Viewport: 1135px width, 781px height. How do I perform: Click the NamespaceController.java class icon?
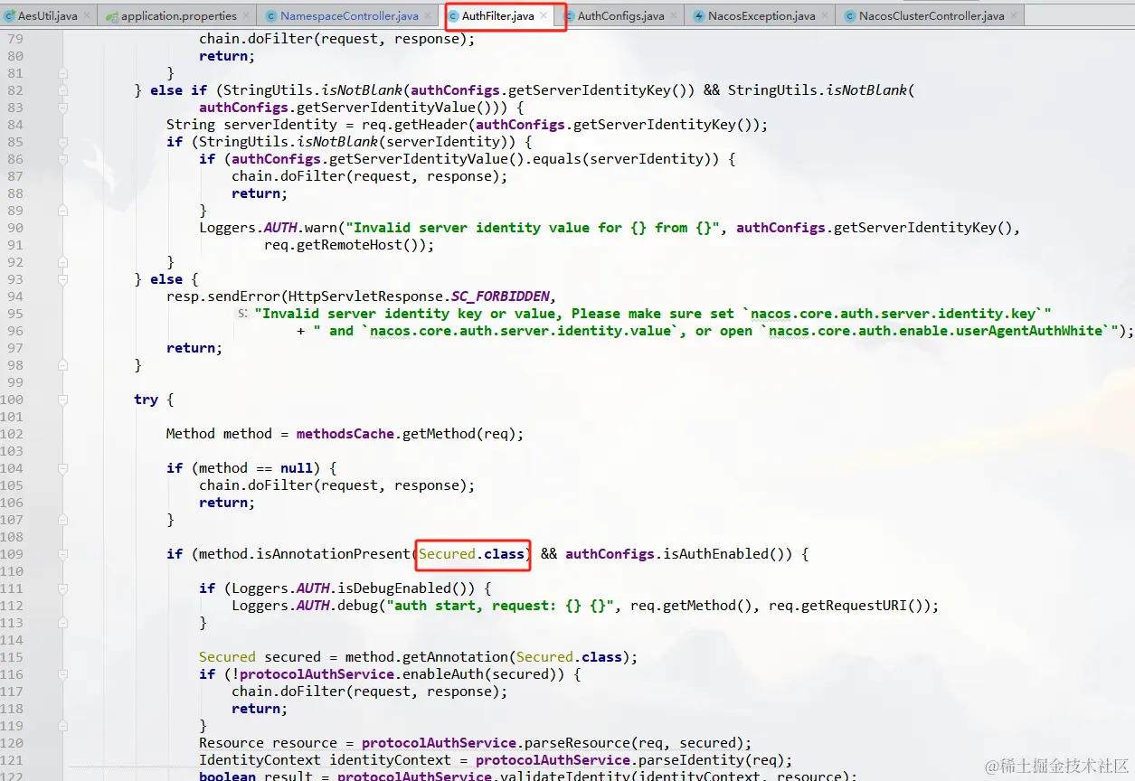[x=272, y=16]
